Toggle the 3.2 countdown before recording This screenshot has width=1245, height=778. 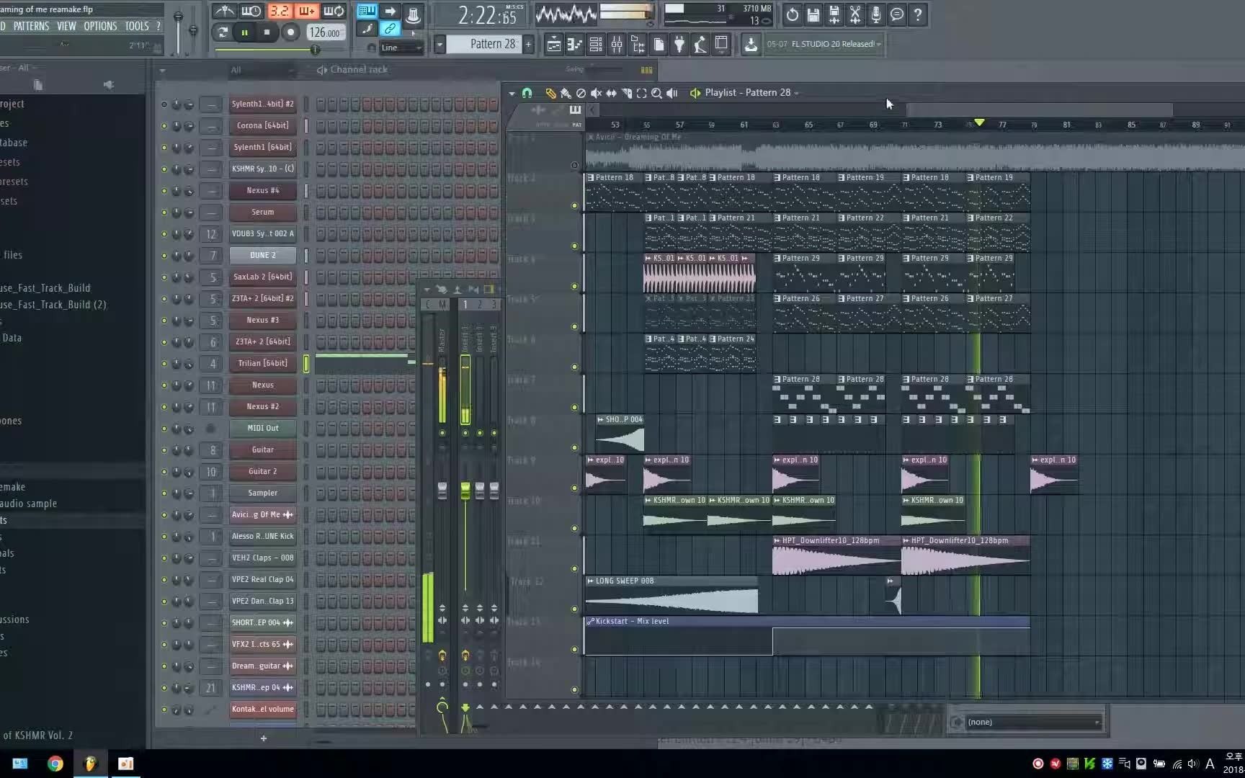point(279,11)
